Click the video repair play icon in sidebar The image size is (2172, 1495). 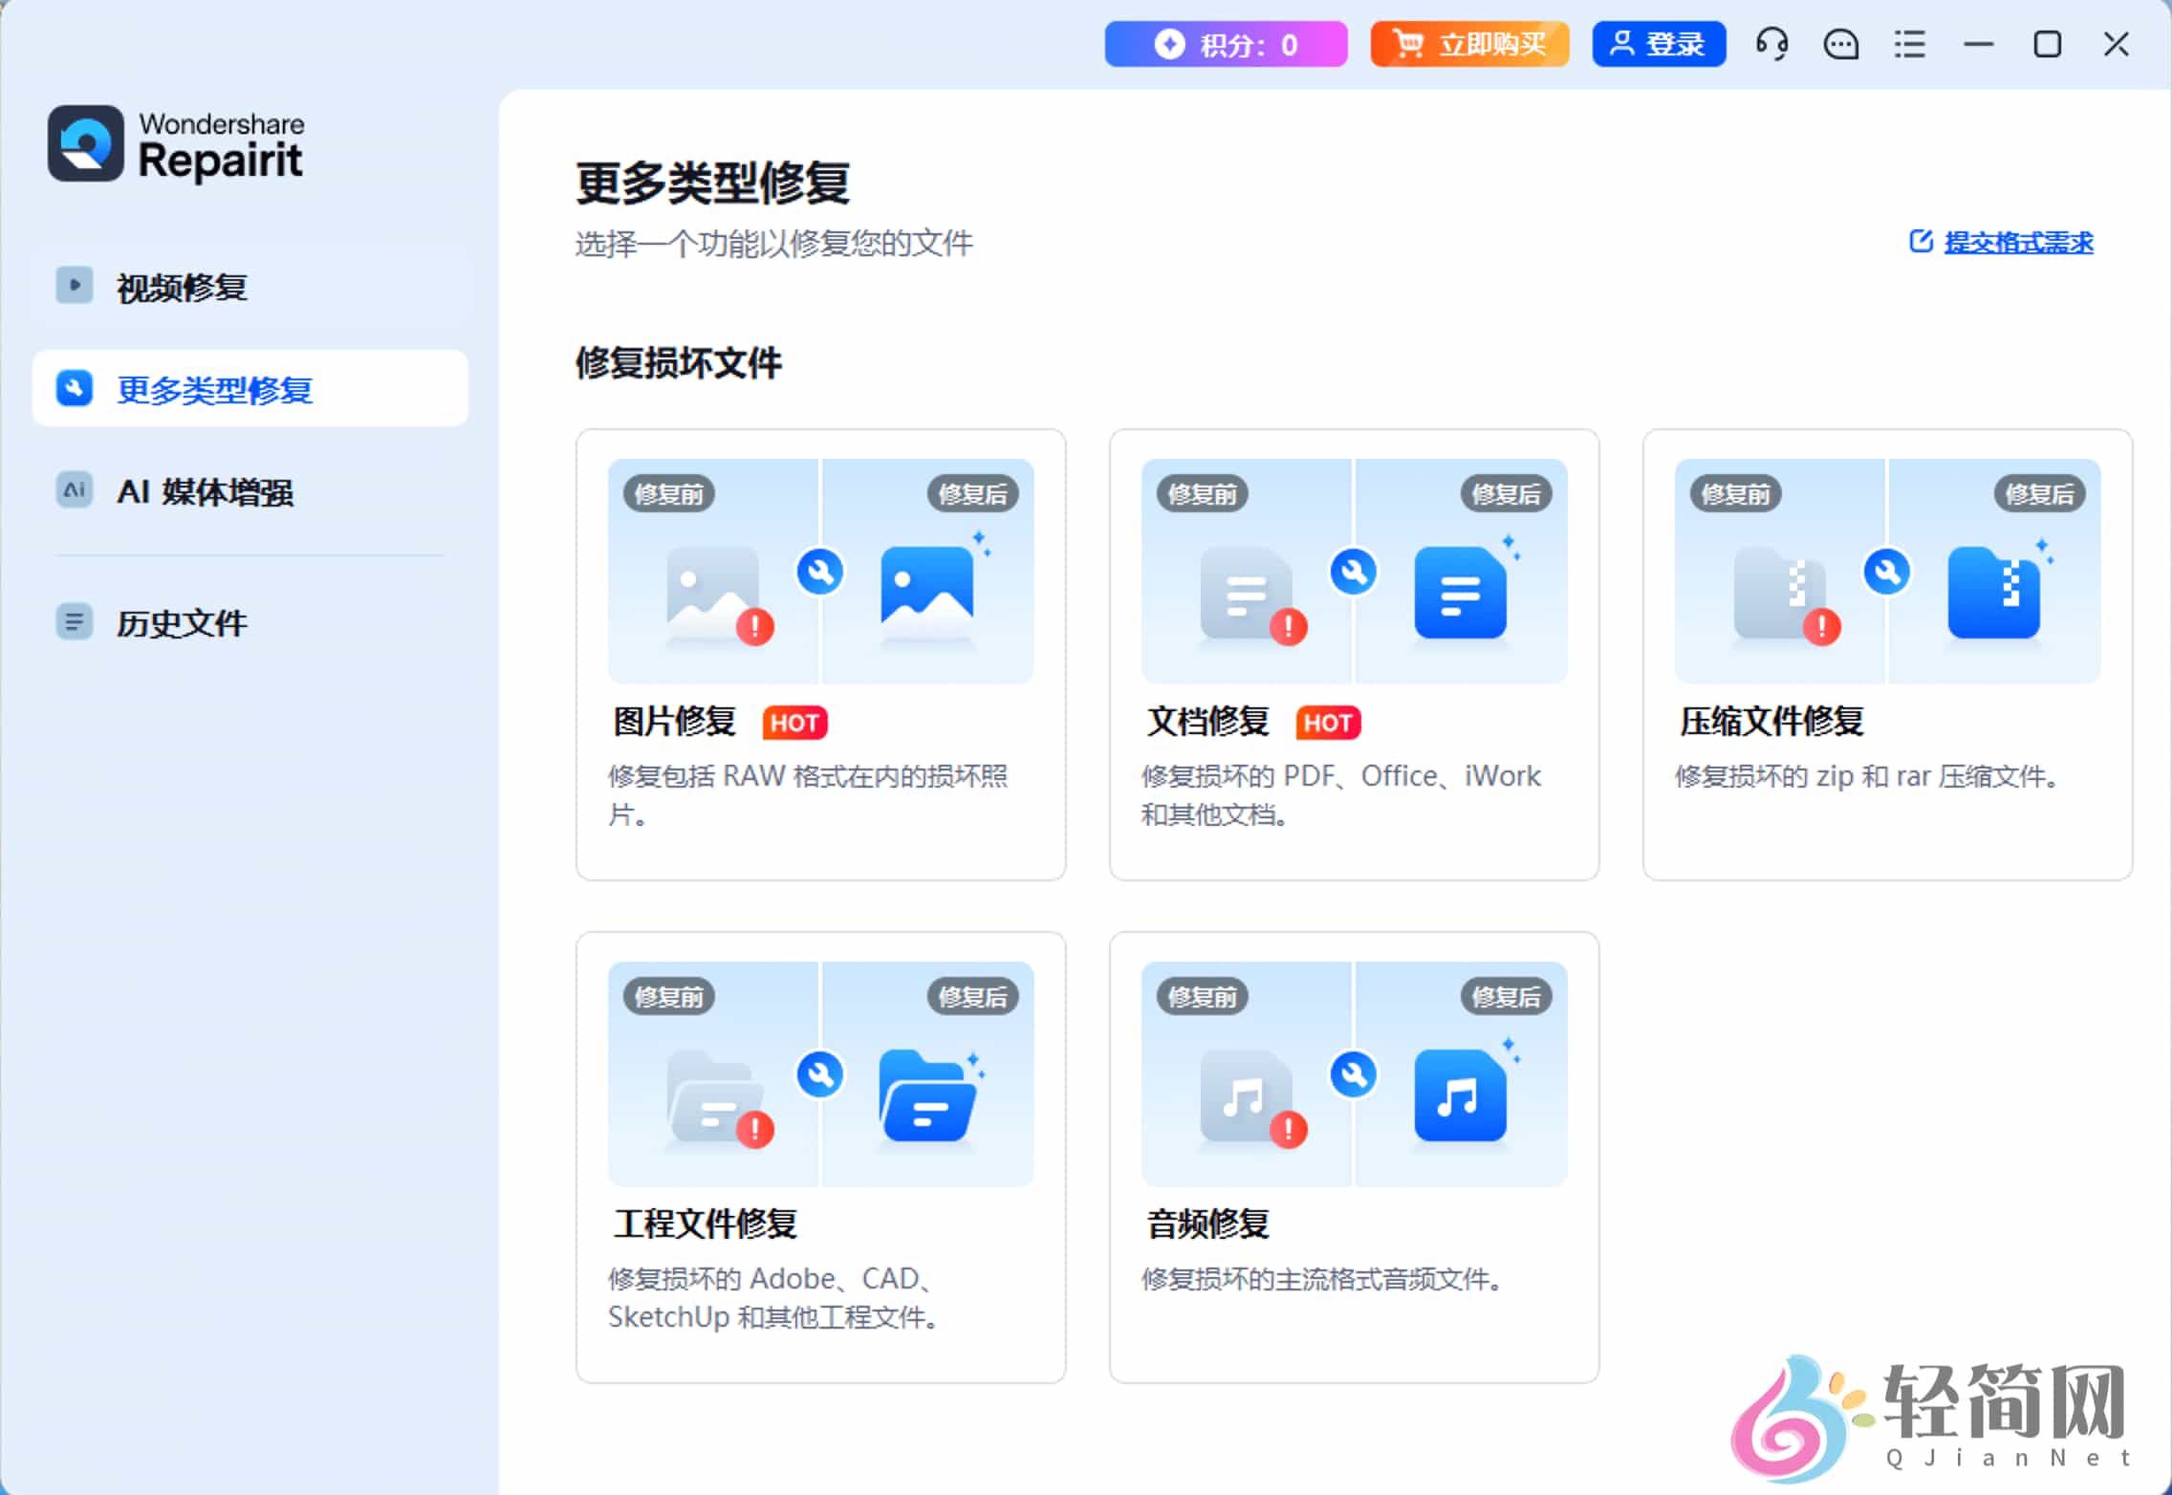[74, 285]
